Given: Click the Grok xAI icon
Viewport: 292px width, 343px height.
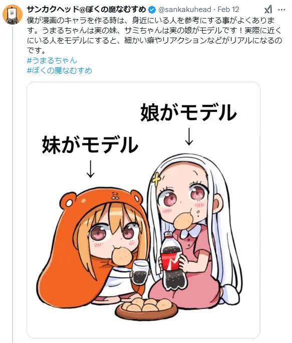Looking at the screenshot, I should [x=268, y=10].
